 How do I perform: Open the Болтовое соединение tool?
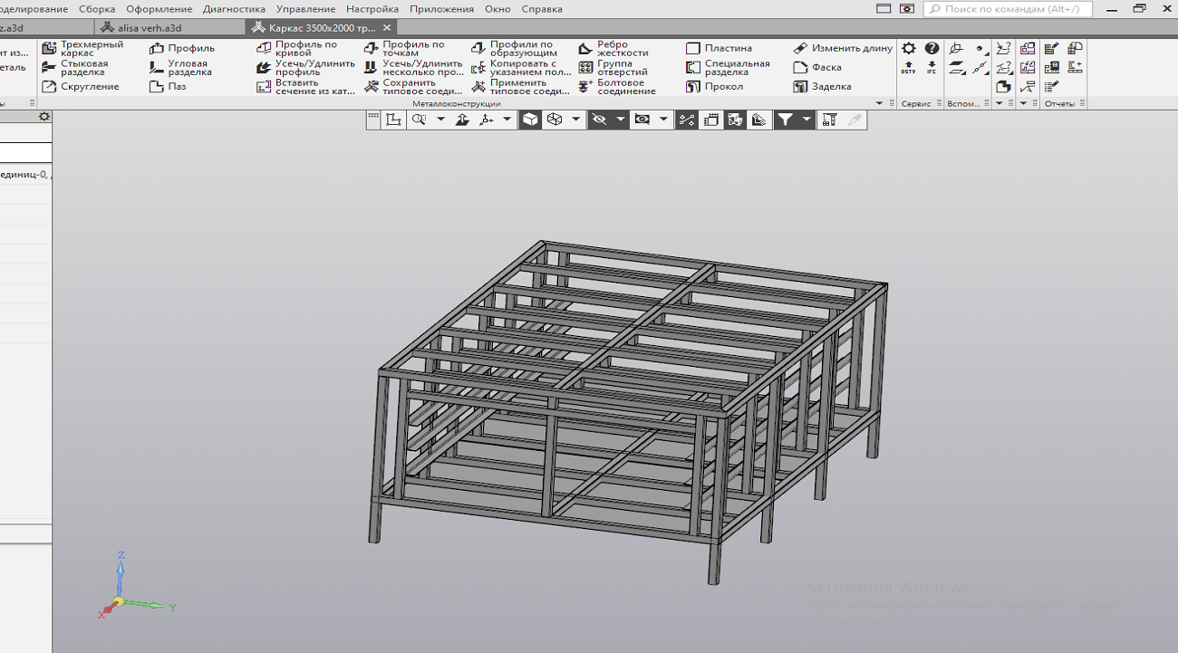pyautogui.click(x=585, y=87)
